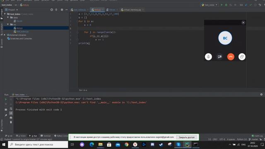The height and width of the screenshot is (149, 265).
Task: Toggle the camera in the call window
Action: [219, 57]
